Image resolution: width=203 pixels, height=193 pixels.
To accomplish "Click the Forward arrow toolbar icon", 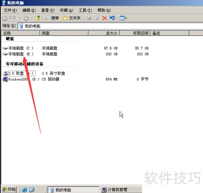I will click(26, 18).
